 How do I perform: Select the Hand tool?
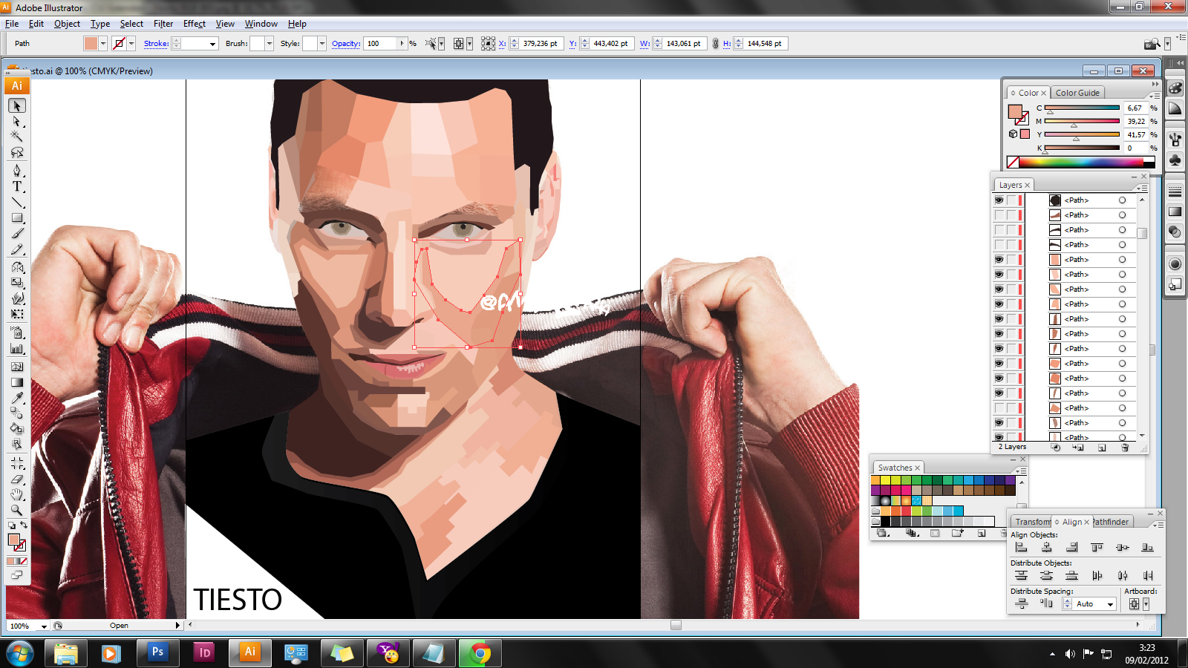pyautogui.click(x=17, y=494)
